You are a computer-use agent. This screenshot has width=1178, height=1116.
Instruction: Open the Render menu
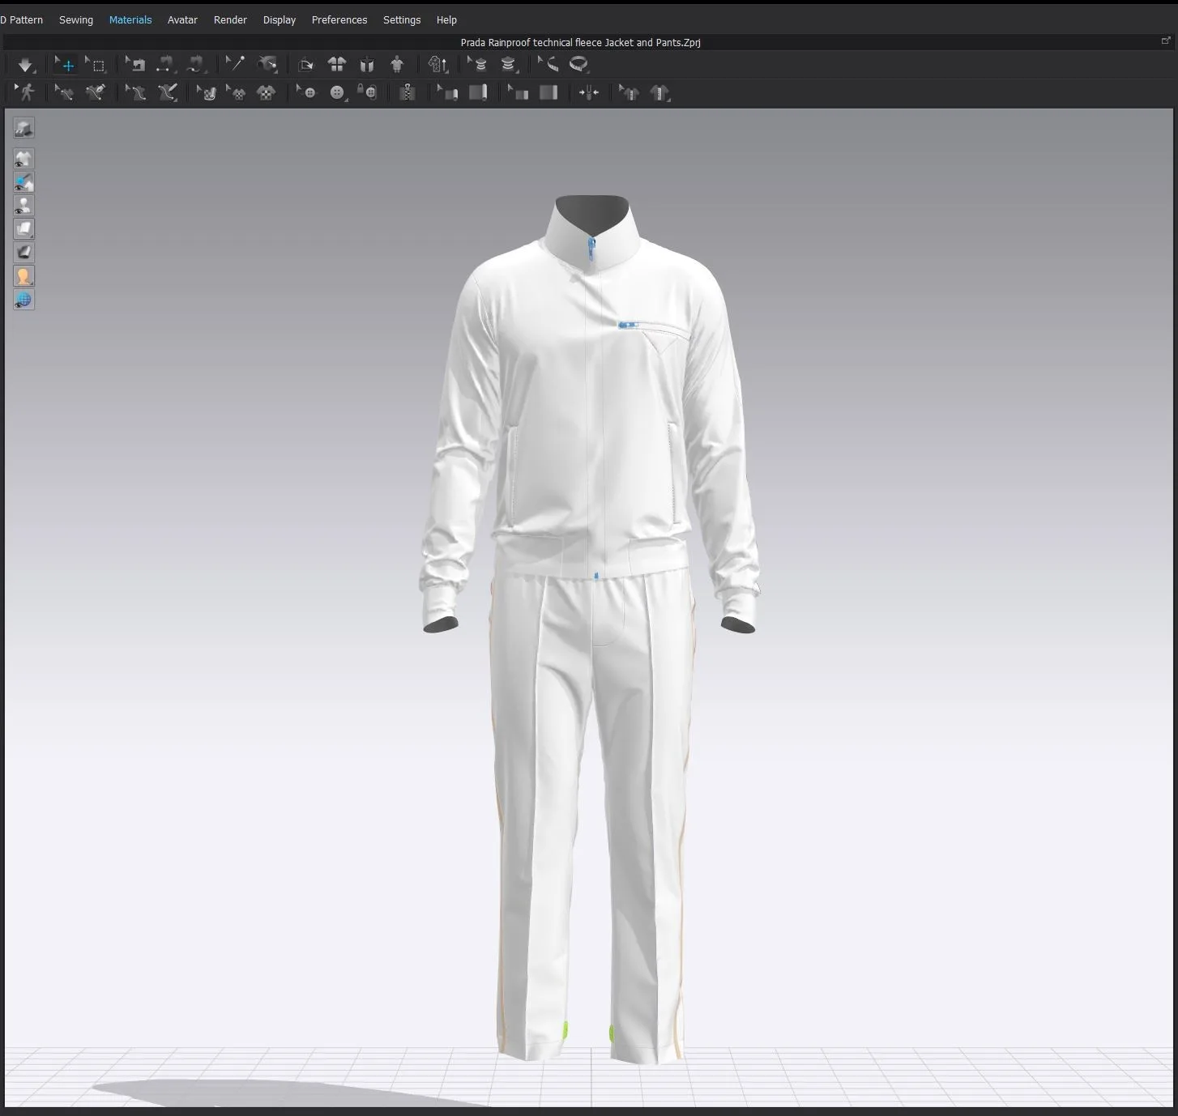pyautogui.click(x=230, y=19)
